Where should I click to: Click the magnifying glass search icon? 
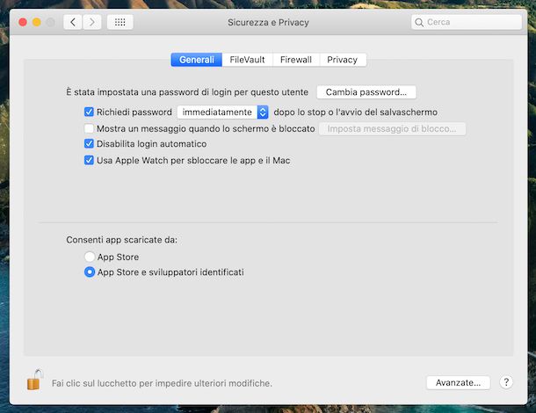pyautogui.click(x=419, y=23)
